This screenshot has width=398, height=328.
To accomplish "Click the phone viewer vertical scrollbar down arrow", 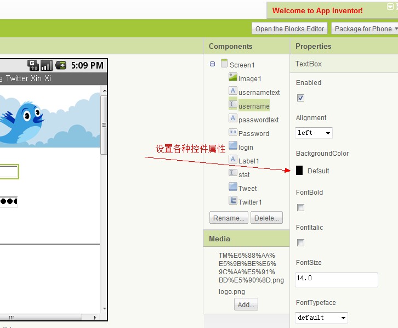I will point(104,309).
